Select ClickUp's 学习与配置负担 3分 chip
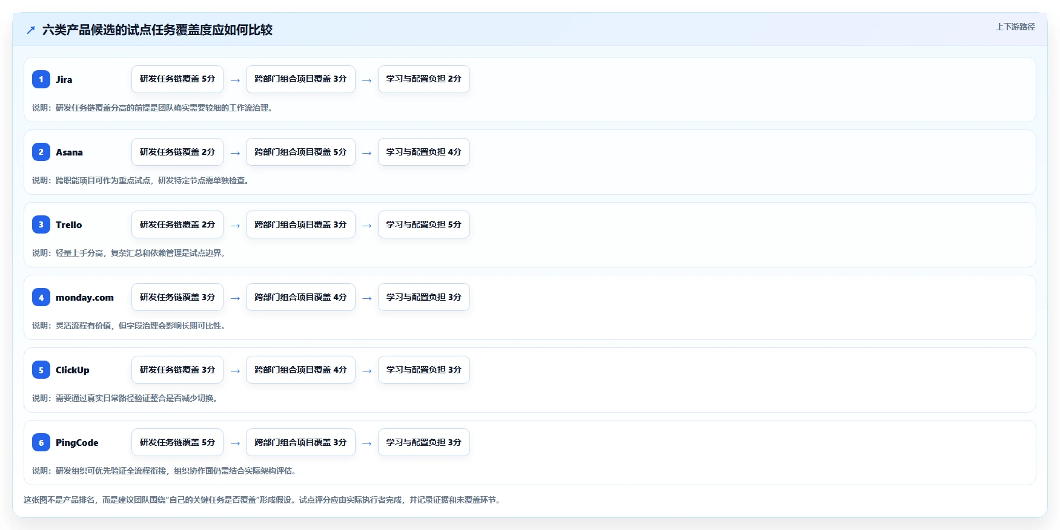This screenshot has height=530, width=1060. [x=424, y=370]
